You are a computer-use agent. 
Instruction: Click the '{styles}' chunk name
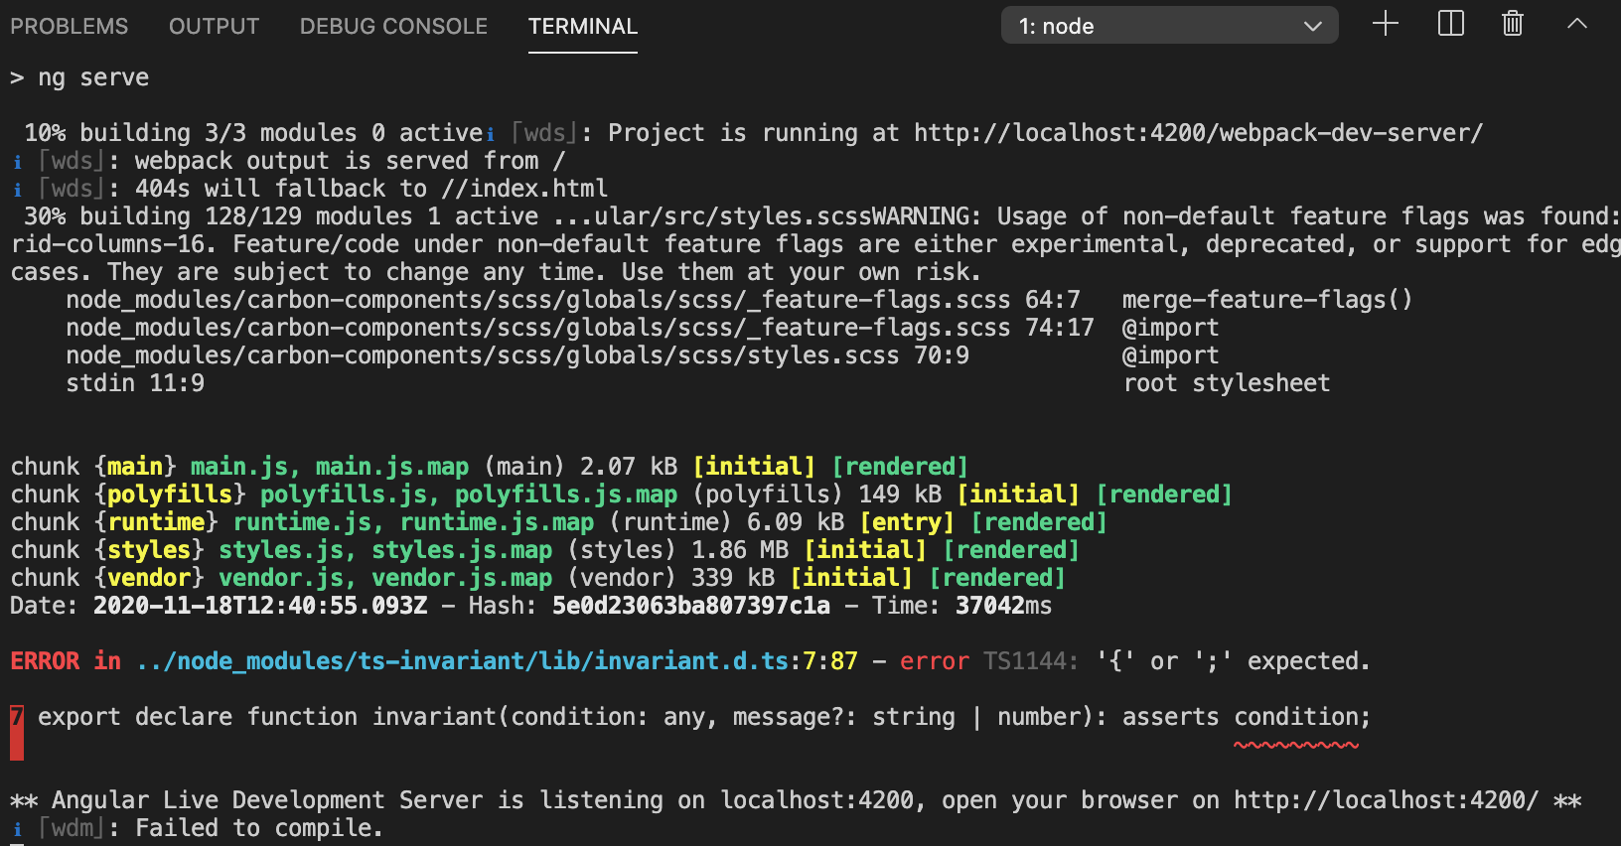point(149,550)
